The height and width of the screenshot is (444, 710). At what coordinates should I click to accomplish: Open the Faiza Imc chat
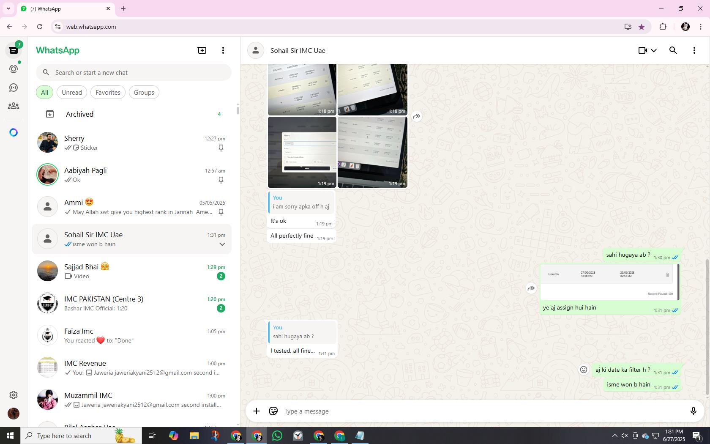point(131,335)
